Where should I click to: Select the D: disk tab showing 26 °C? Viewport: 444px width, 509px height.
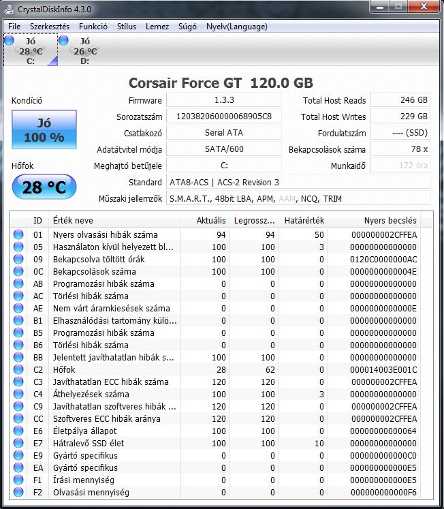[x=85, y=50]
